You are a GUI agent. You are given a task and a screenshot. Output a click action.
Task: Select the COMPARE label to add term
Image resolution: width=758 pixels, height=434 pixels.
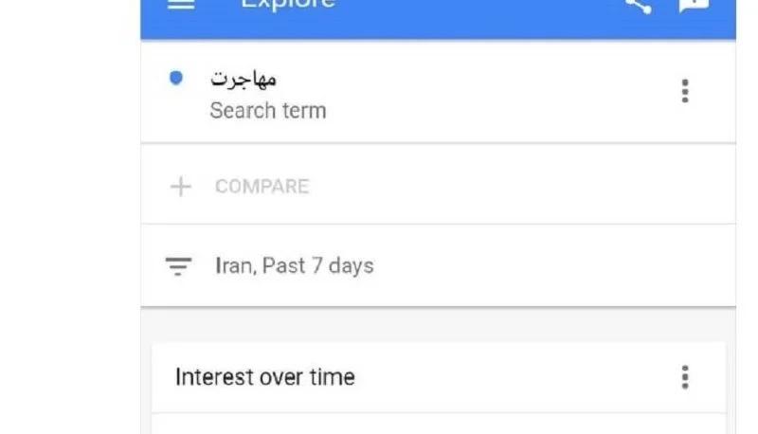[262, 187]
